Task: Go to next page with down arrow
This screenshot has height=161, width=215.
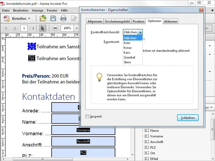Action: (15, 28)
